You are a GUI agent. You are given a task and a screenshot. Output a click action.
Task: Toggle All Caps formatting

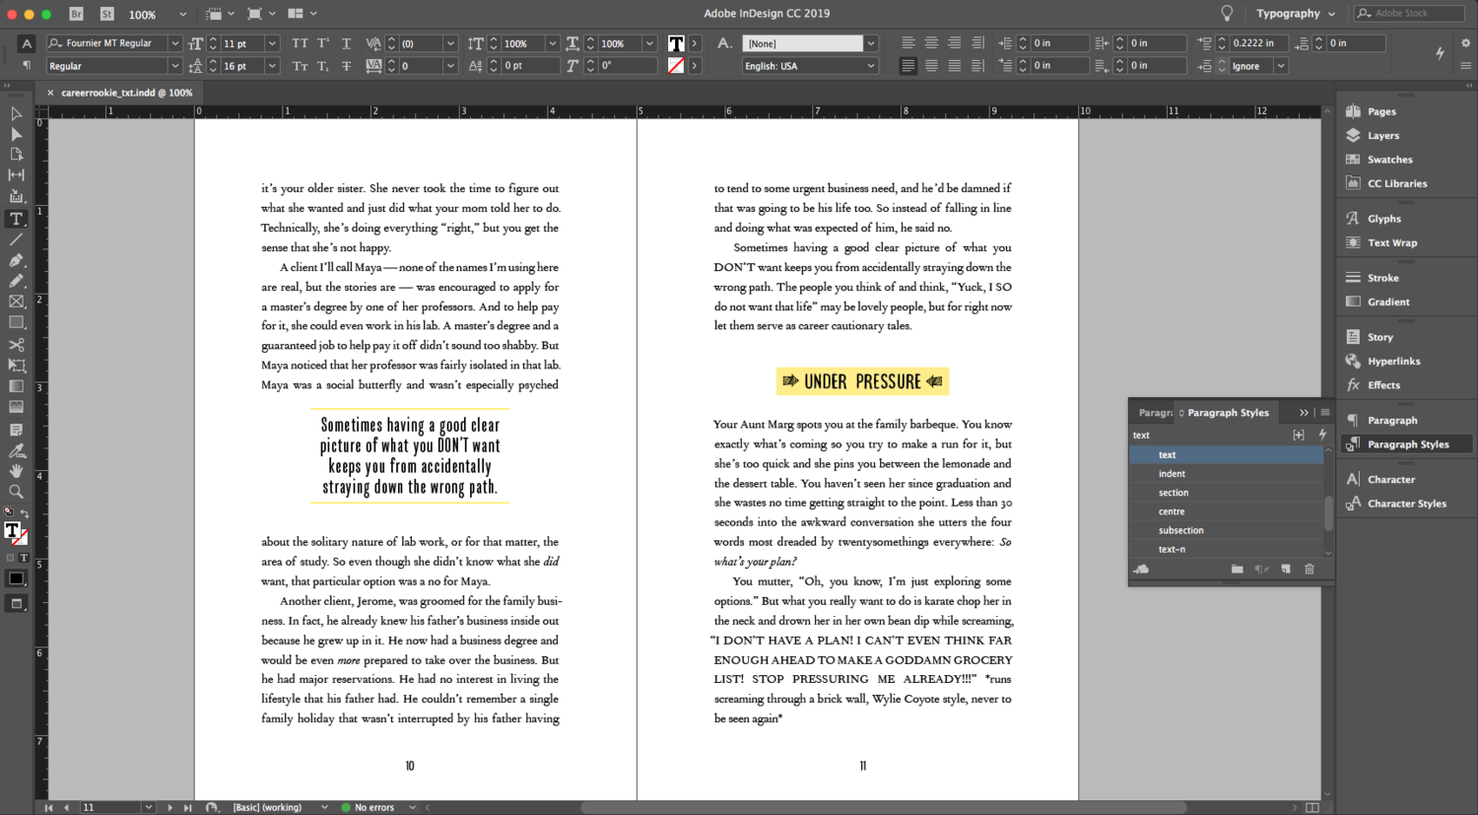(x=300, y=43)
